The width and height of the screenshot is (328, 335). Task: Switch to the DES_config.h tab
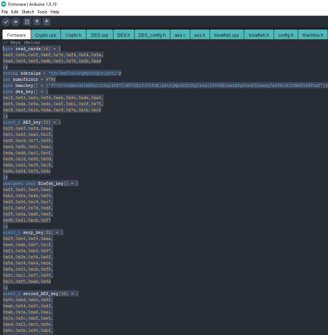pyautogui.click(x=152, y=35)
